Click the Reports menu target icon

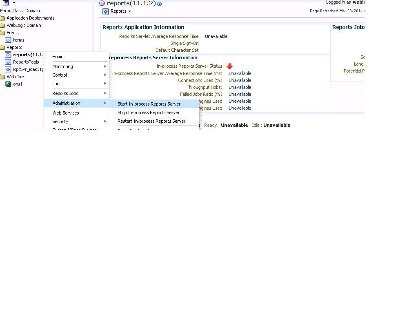[x=106, y=11]
